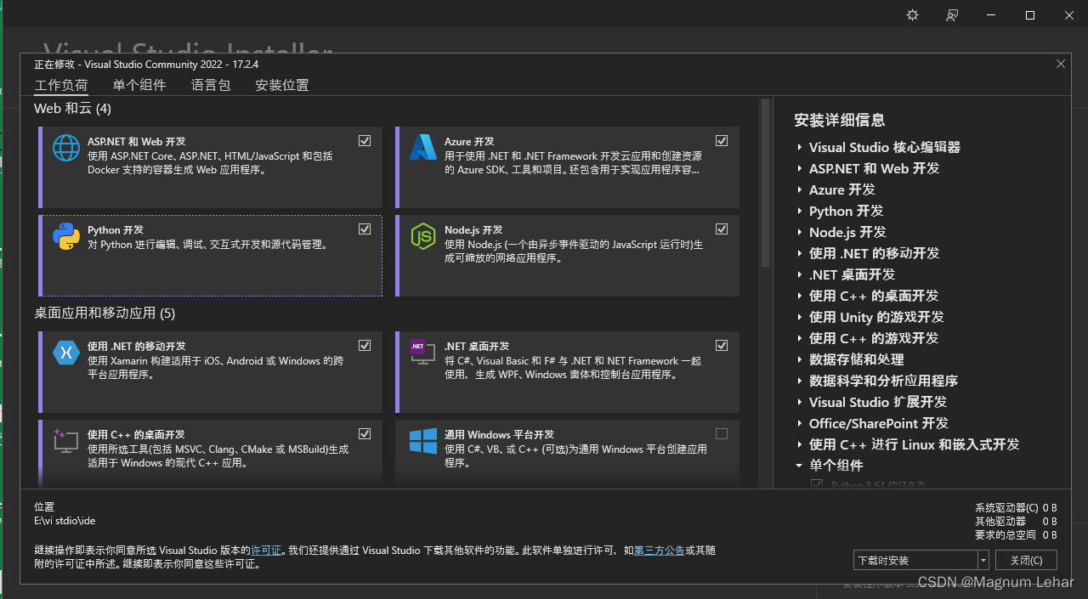Expand Office/SharePoint 开发 details
Viewport: 1088px width, 599px height.
click(800, 423)
